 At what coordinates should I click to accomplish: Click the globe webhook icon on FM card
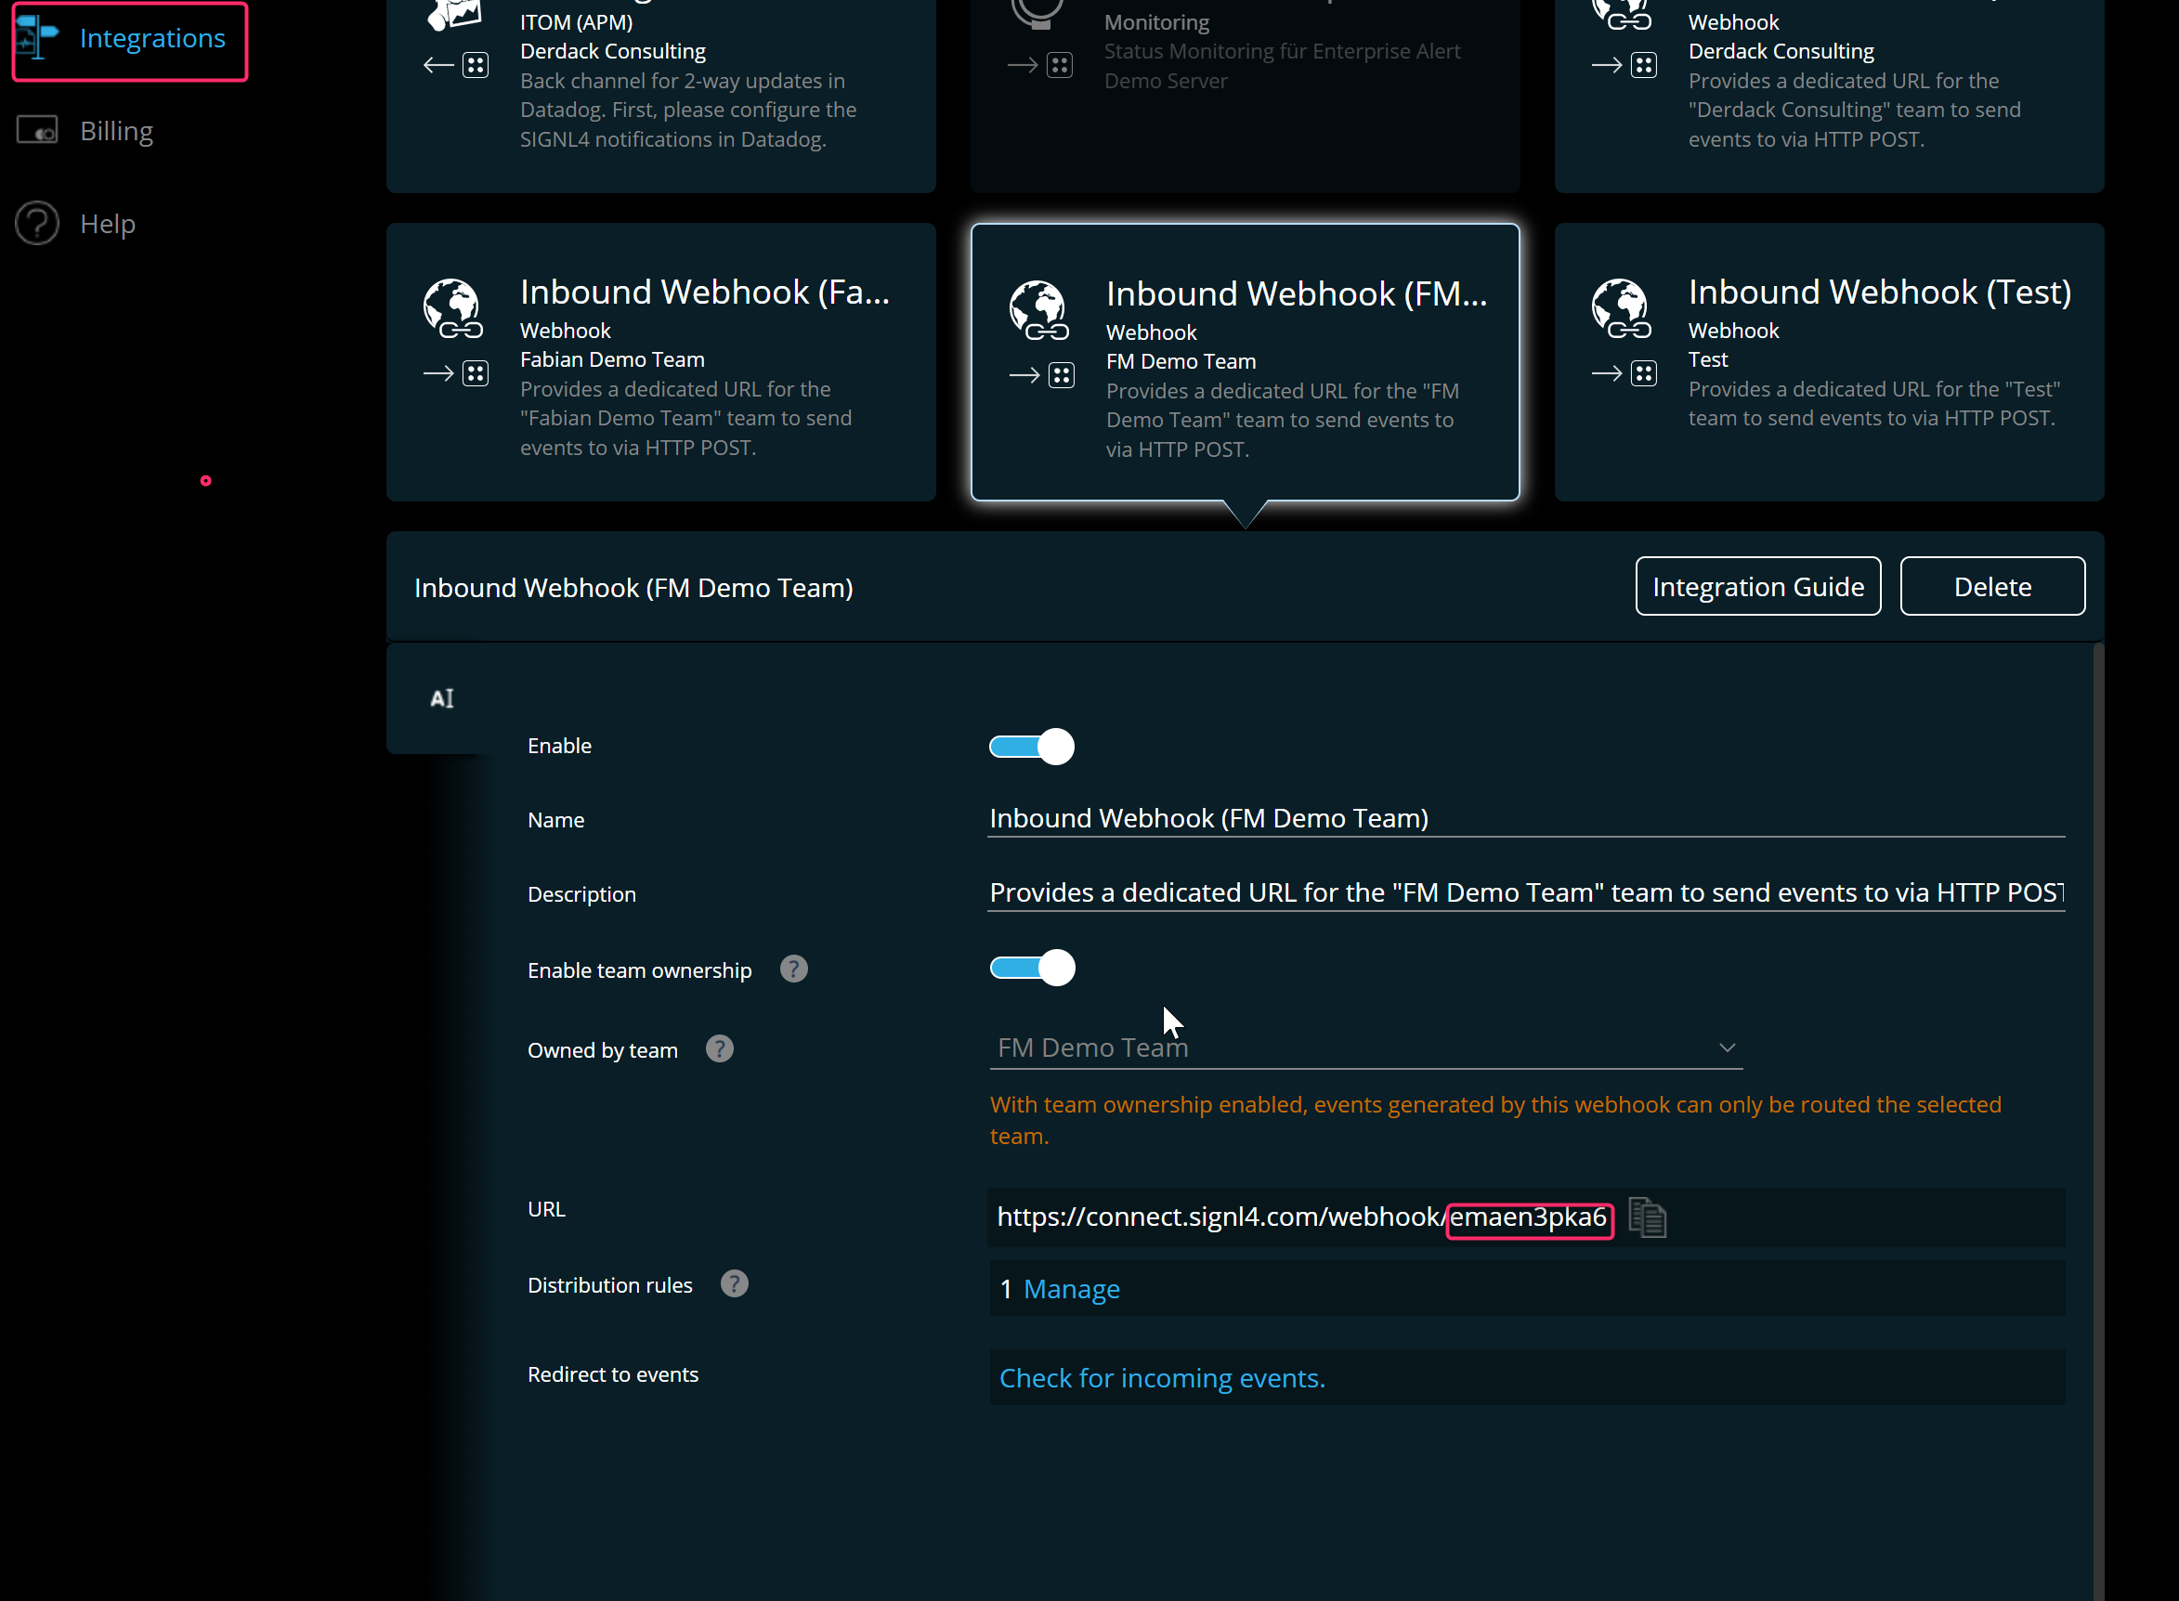point(1038,310)
